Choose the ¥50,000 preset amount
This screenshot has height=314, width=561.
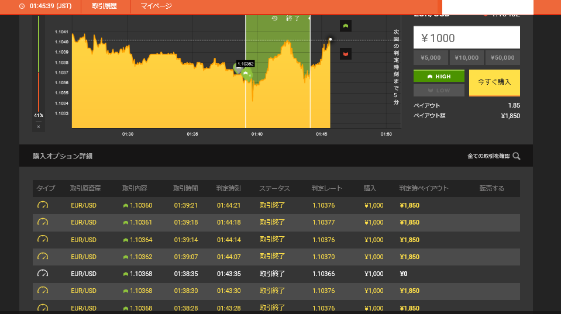coord(503,58)
